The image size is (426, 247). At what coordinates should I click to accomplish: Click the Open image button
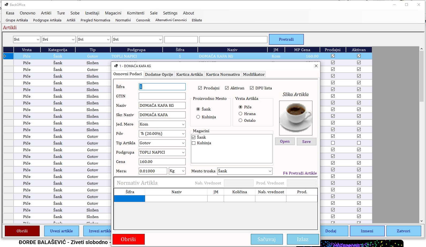coord(285,141)
